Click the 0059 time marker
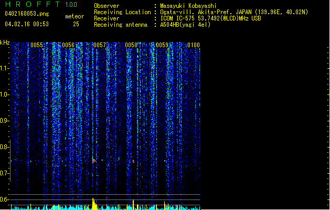330x210 pixels. [162, 45]
